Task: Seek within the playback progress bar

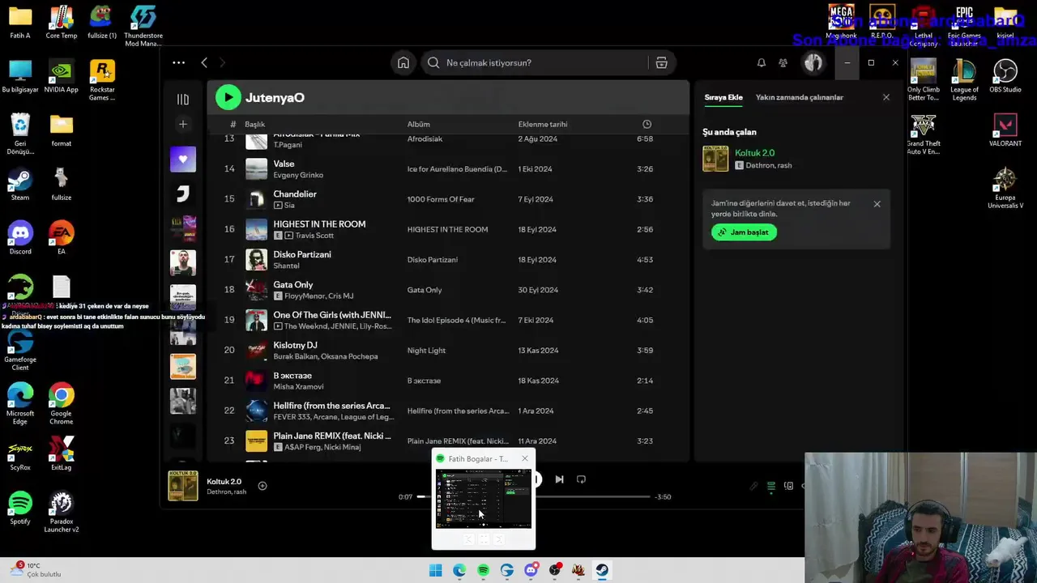Action: (535, 496)
